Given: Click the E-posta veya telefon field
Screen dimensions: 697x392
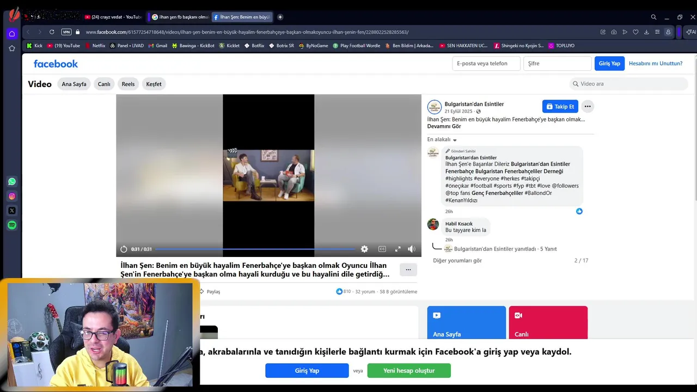Looking at the screenshot, I should coord(486,63).
